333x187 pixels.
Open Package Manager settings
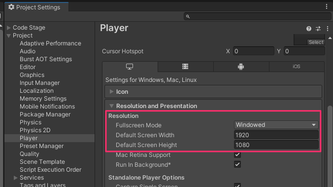[45, 114]
